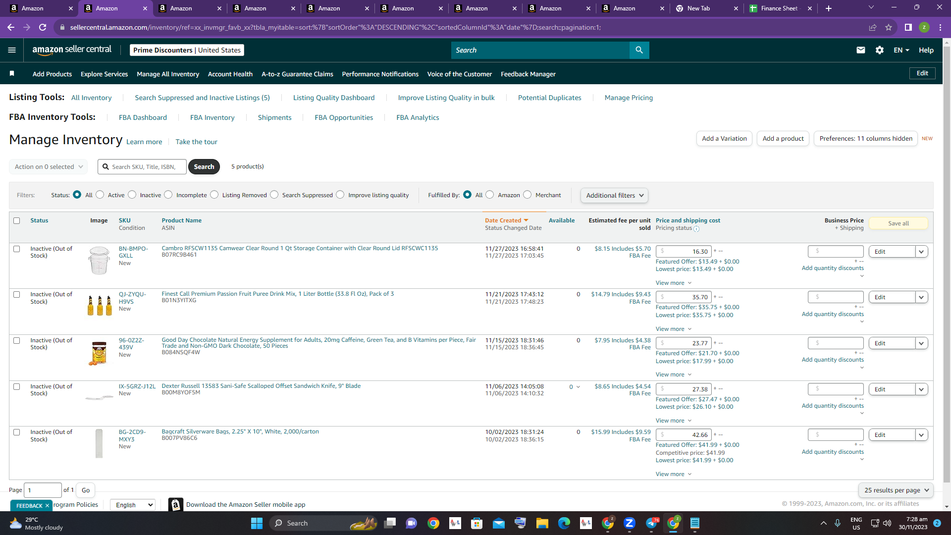Image resolution: width=951 pixels, height=535 pixels.
Task: Click the price field showing 16.30
Action: click(684, 252)
